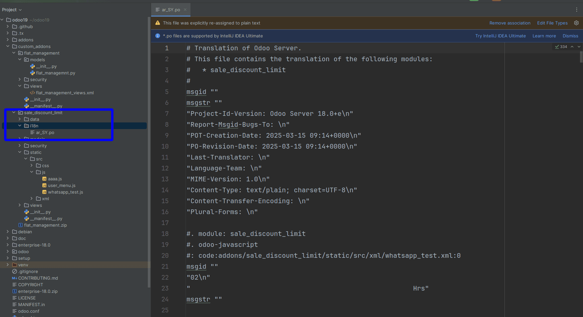The height and width of the screenshot is (317, 583).
Task: Click the 'odoo-javascript' comment line
Action: 222,245
